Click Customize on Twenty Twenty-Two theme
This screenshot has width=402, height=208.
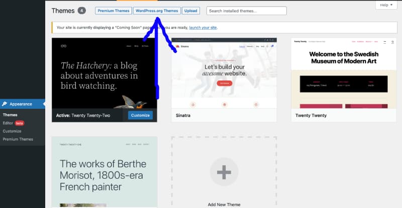coord(140,115)
